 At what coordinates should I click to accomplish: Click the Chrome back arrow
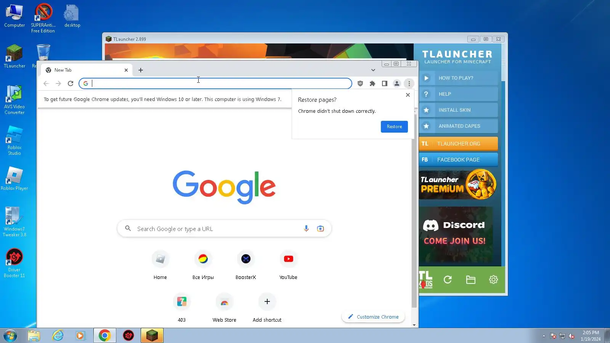click(x=46, y=83)
